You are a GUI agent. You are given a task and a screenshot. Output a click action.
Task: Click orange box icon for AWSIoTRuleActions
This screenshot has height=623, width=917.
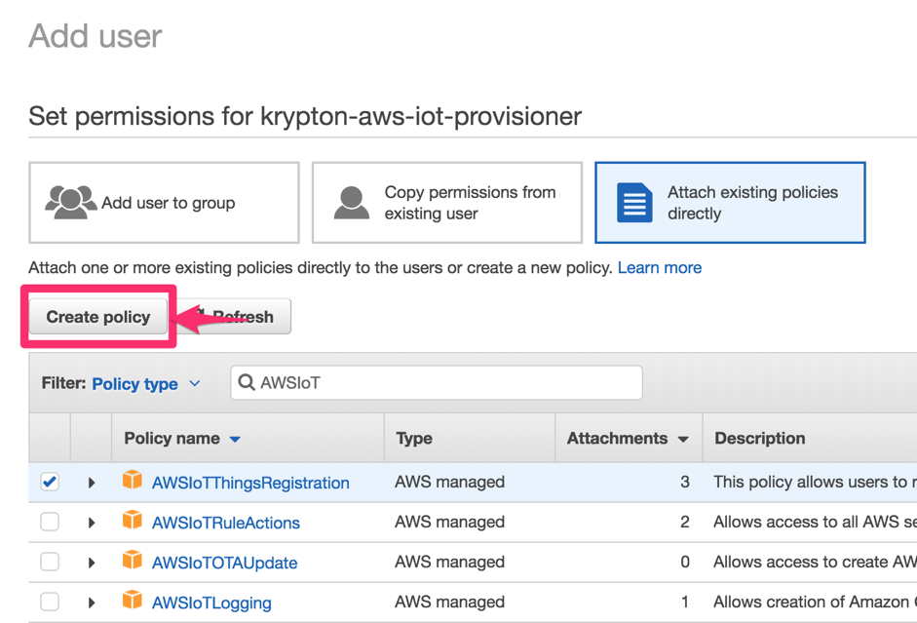coord(133,522)
